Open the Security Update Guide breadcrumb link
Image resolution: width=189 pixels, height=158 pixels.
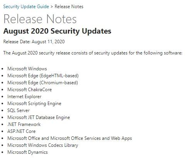click(x=26, y=7)
